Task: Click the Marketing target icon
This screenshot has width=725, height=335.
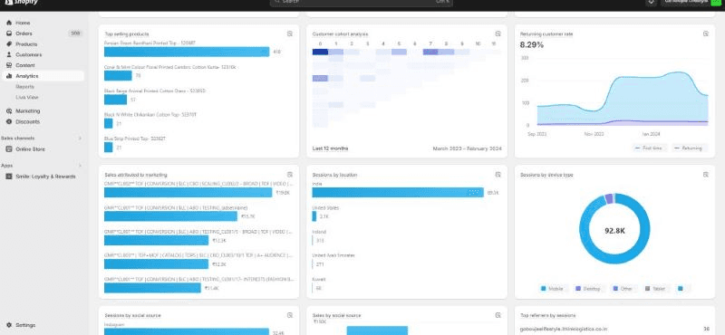Action: point(9,110)
